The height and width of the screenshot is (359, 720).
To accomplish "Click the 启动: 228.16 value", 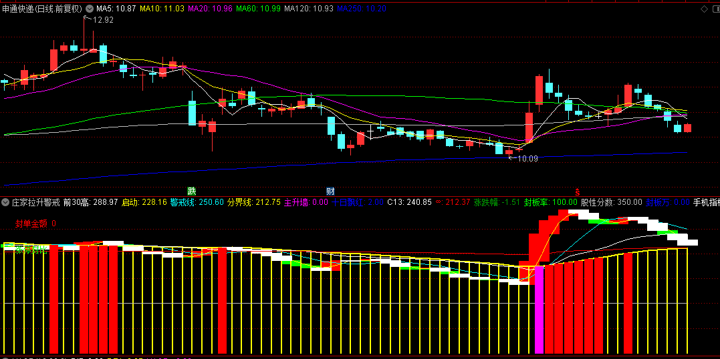I will 144,202.
